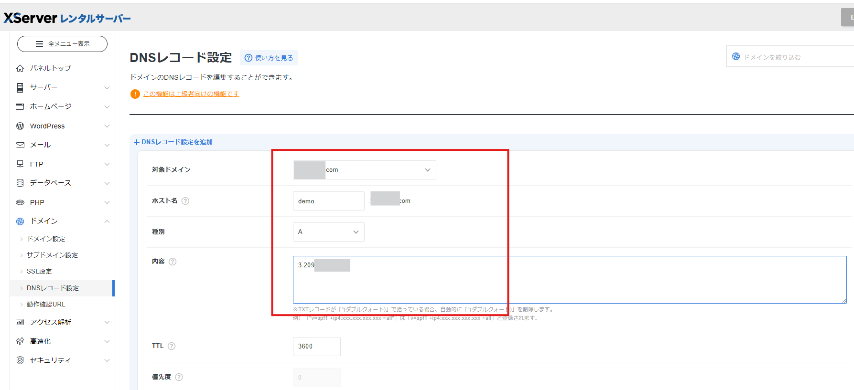The height and width of the screenshot is (390, 854).
Task: Open the 対象ドメイン dropdown
Action: (365, 170)
